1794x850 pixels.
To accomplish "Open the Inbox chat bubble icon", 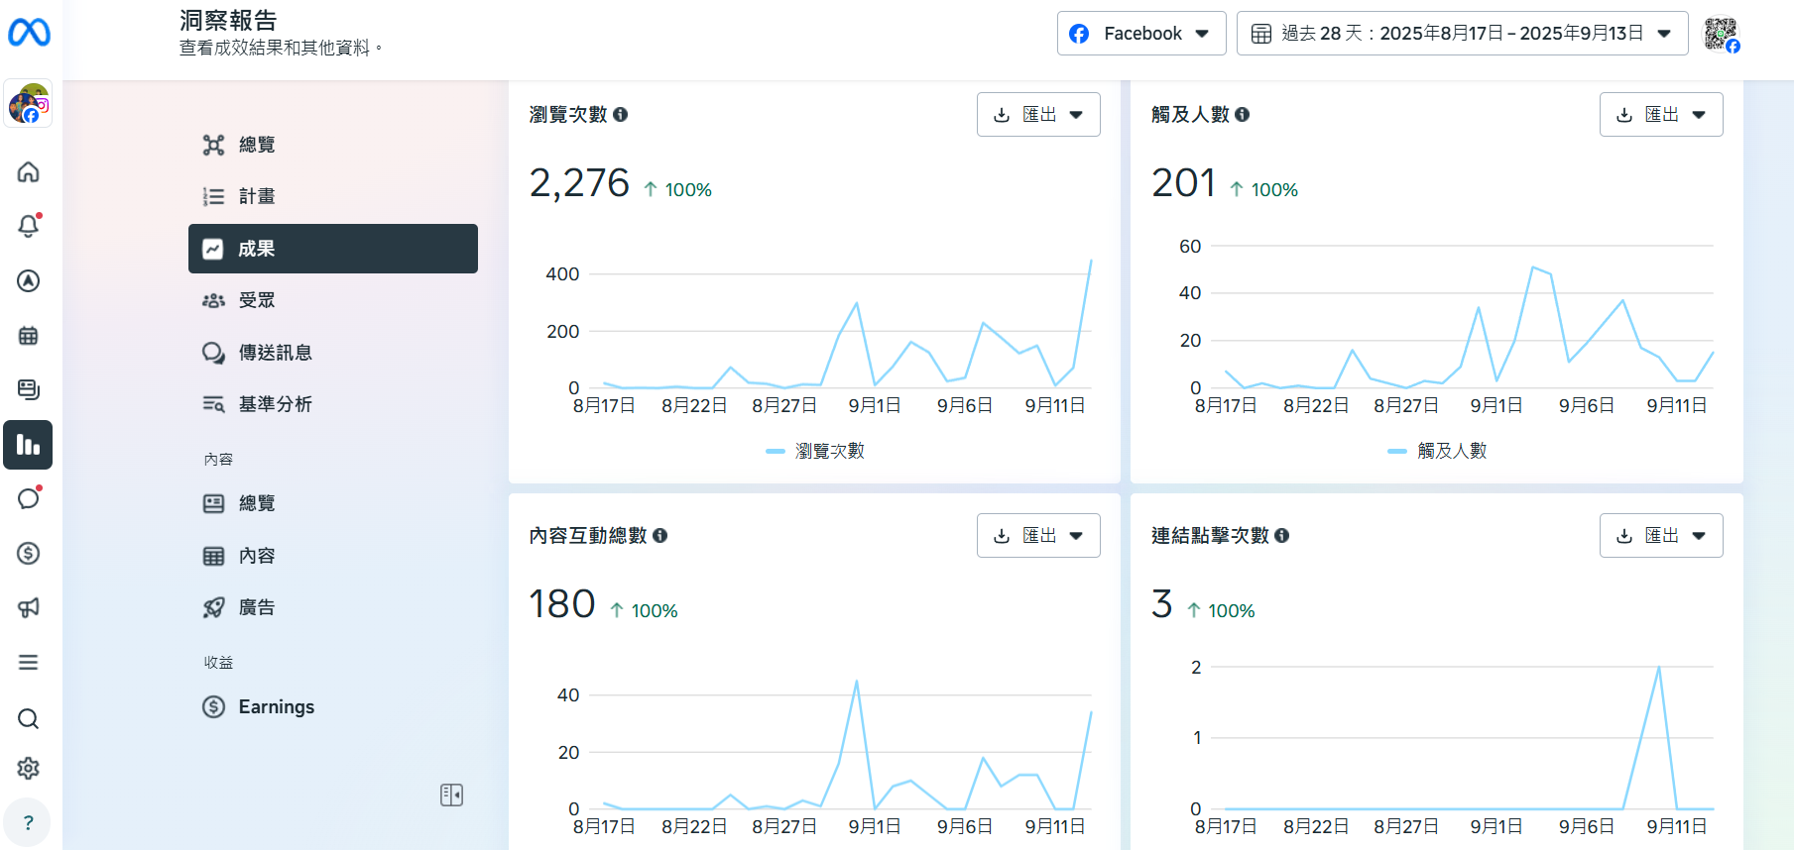I will [29, 498].
